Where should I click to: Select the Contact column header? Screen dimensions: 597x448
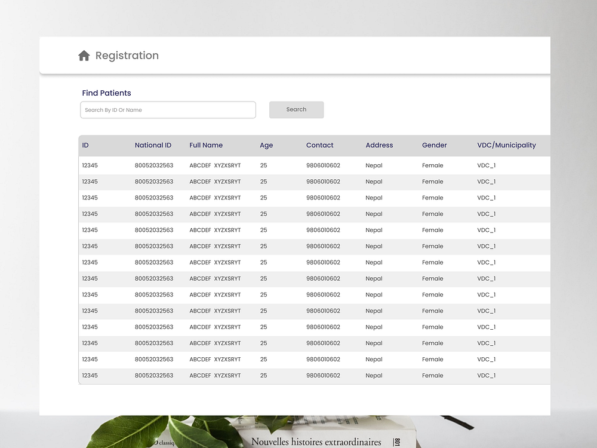[x=319, y=145]
